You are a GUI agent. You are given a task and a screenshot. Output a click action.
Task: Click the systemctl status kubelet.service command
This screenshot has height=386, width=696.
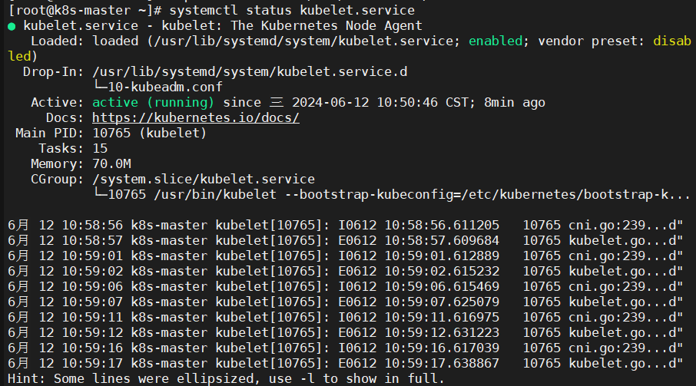click(x=292, y=10)
